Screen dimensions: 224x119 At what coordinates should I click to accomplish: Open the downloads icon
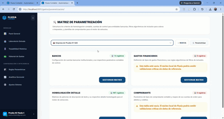click(210, 9)
